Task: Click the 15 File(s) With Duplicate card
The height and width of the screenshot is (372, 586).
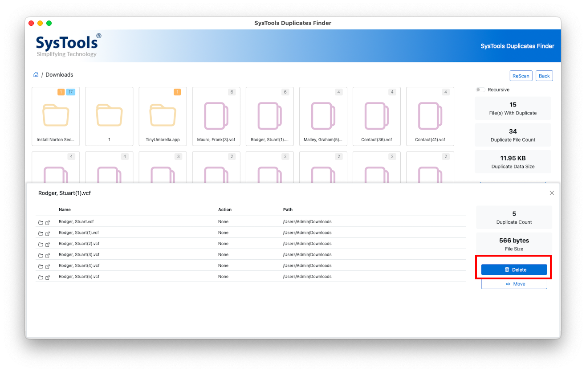Action: (513, 108)
